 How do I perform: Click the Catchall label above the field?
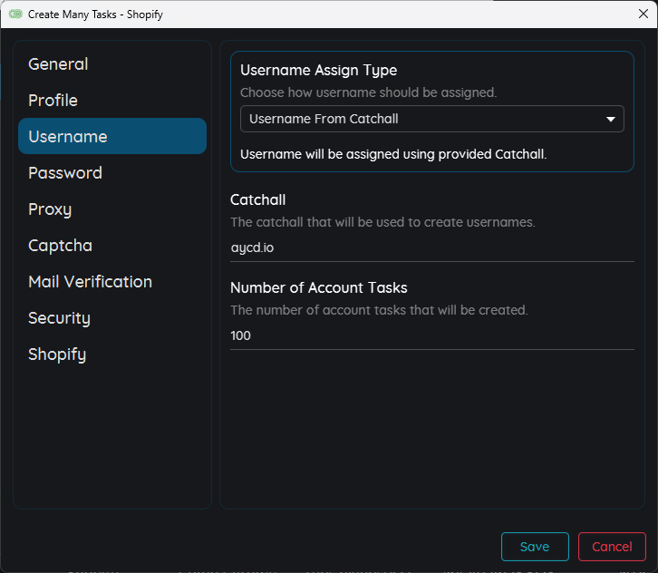point(258,199)
